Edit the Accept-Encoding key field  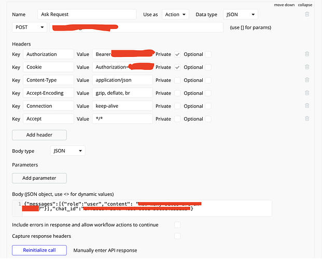(48, 93)
